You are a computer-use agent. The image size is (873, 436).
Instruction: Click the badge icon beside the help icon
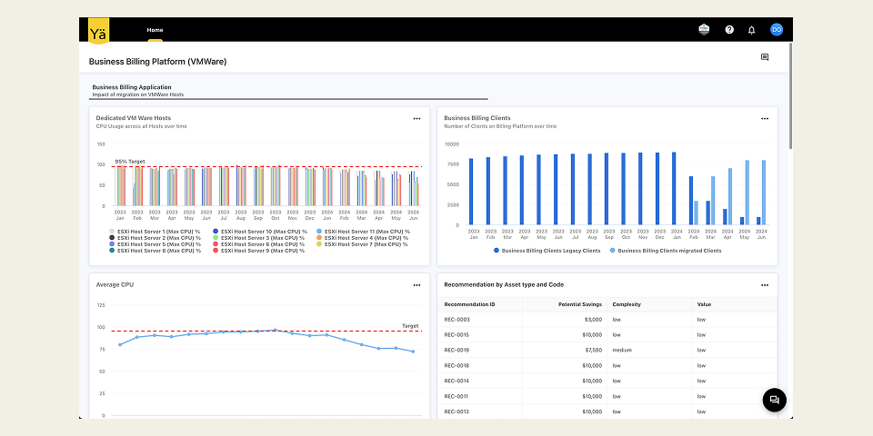[704, 30]
